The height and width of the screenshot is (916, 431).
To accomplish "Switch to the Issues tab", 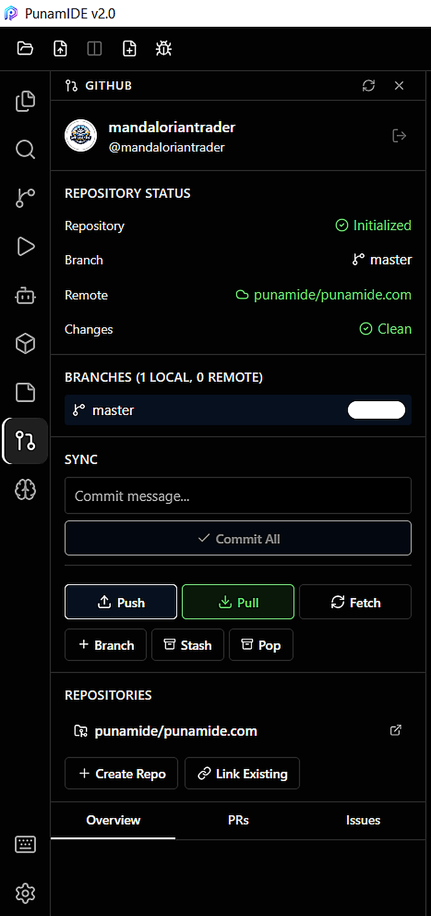I will [363, 820].
